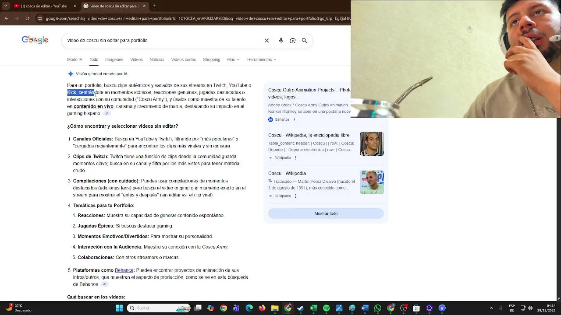Select the Todo results tab
This screenshot has height=315, width=561.
point(94,59)
